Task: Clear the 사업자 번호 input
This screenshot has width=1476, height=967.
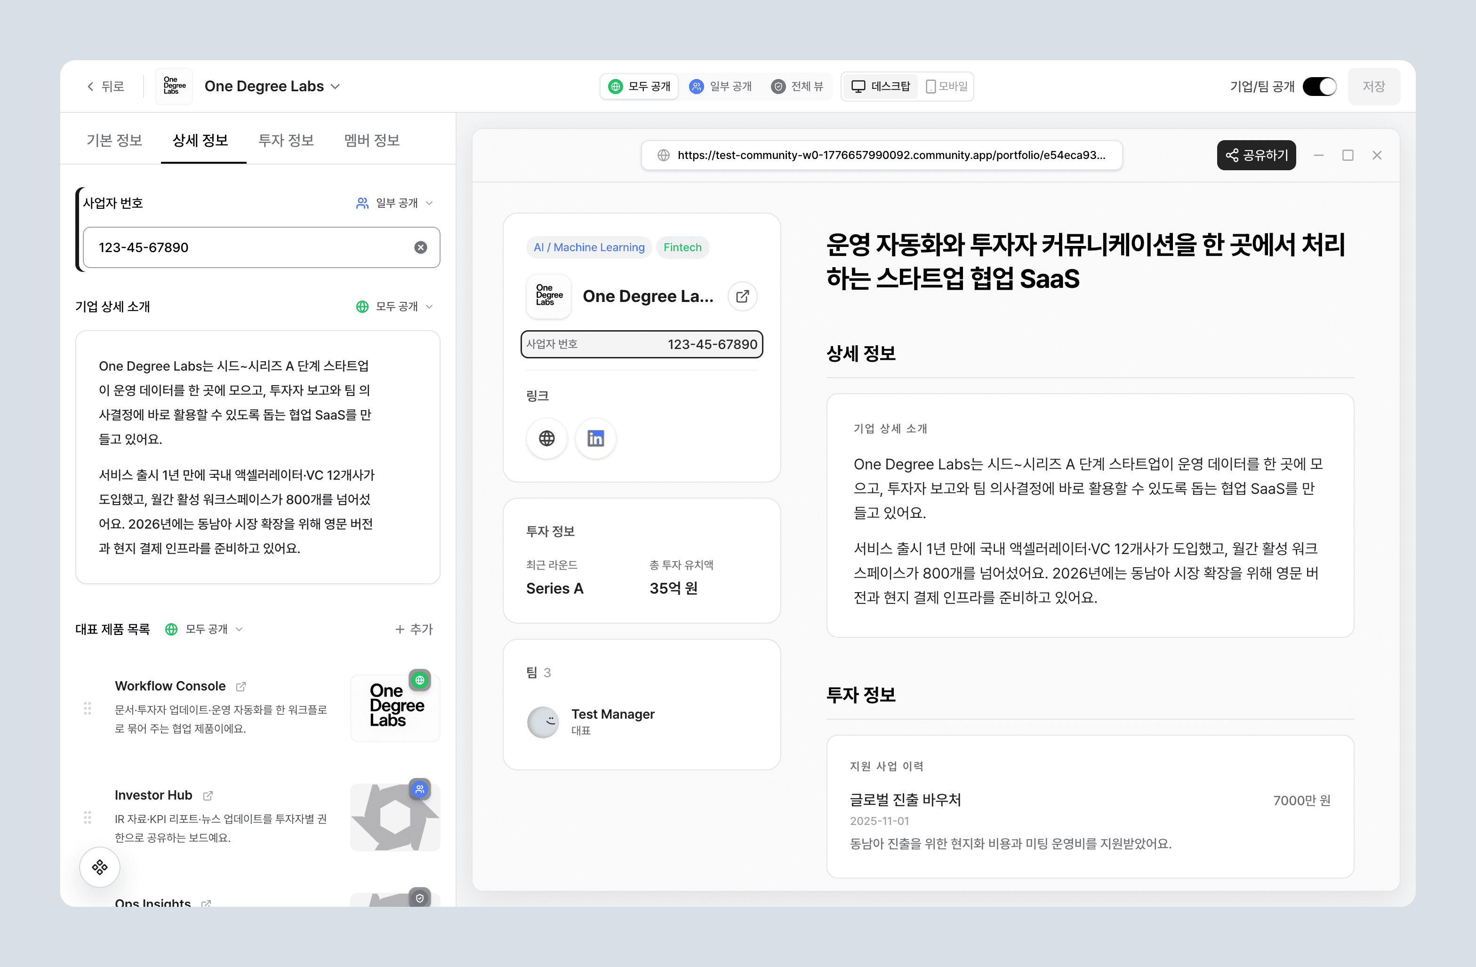Action: (420, 247)
